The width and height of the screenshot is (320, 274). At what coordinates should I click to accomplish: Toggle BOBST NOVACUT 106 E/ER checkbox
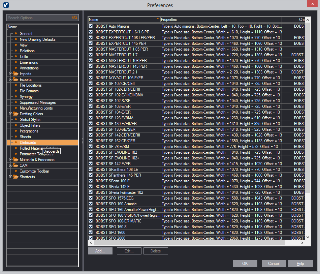pyautogui.click(x=91, y=78)
